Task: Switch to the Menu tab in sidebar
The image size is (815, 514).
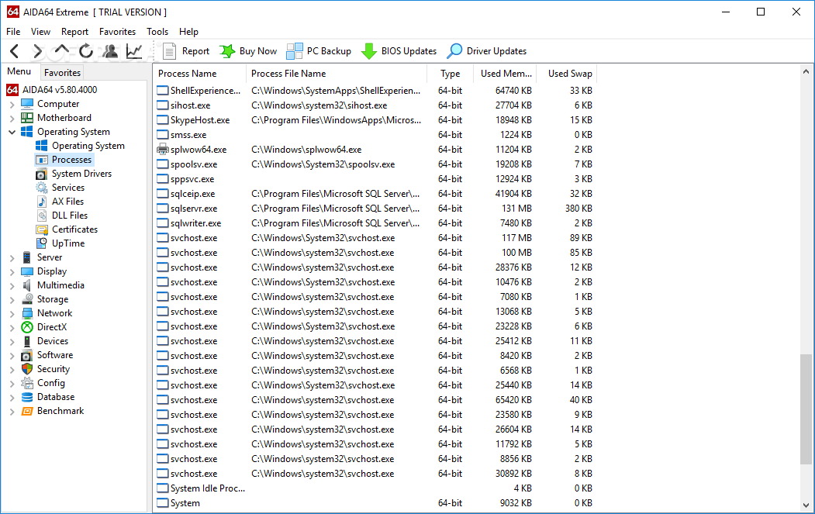Action: (x=19, y=72)
